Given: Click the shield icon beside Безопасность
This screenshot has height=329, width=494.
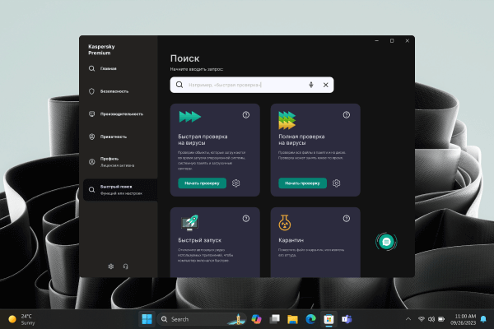Looking at the screenshot, I should (91, 91).
